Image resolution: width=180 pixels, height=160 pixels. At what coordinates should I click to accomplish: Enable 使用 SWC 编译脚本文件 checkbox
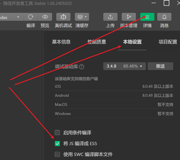click(57, 154)
